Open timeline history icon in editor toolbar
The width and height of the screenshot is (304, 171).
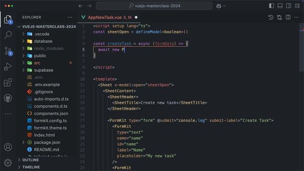[x=271, y=17]
